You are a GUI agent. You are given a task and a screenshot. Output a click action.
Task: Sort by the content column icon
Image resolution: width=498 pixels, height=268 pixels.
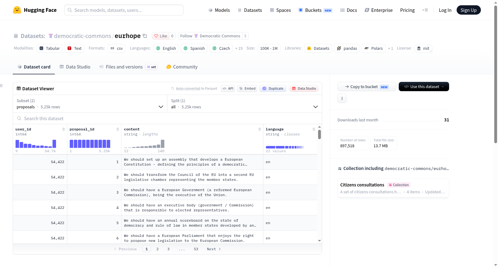coord(260,129)
